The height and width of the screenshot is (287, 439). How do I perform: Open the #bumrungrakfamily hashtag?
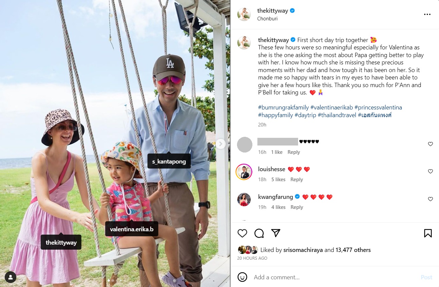pos(283,107)
